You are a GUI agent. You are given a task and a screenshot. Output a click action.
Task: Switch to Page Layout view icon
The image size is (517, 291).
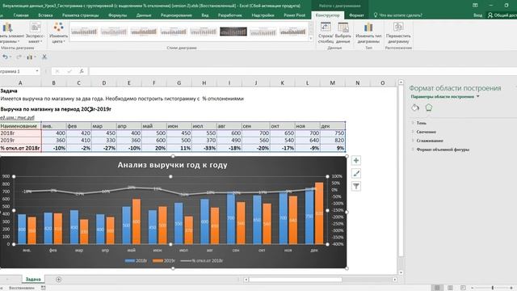(450, 288)
